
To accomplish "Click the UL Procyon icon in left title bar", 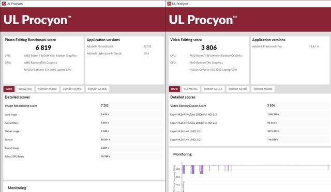I will pyautogui.click(x=4, y=4).
